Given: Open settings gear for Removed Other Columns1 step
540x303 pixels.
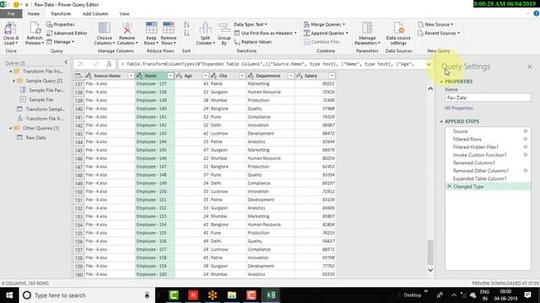Looking at the screenshot, I should click(x=526, y=170).
